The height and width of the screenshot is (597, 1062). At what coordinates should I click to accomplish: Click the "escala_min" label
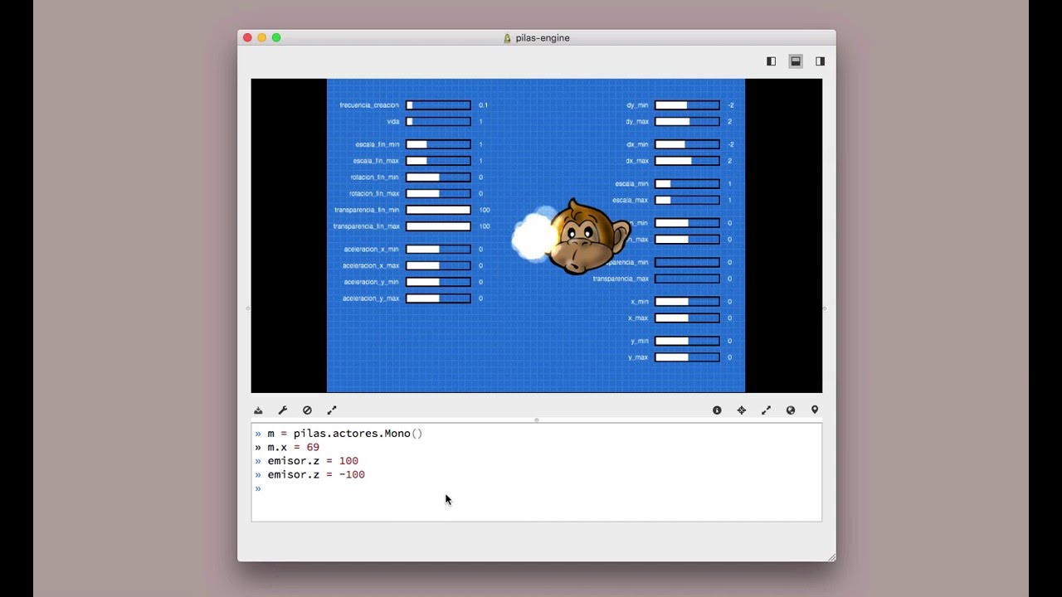[x=631, y=183]
